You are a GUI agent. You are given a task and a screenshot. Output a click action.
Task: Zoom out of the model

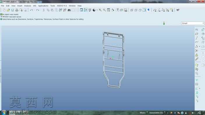[104, 10]
